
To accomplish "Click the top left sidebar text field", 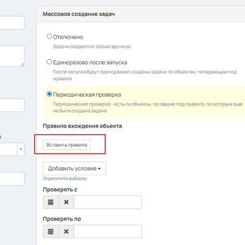I will [x=12, y=23].
